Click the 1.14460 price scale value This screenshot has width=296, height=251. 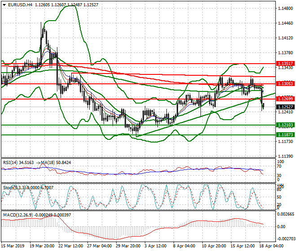[286, 23]
